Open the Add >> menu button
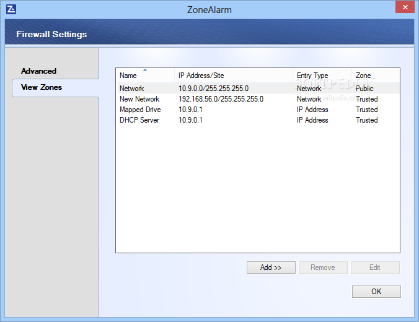419x322 pixels. tap(271, 268)
